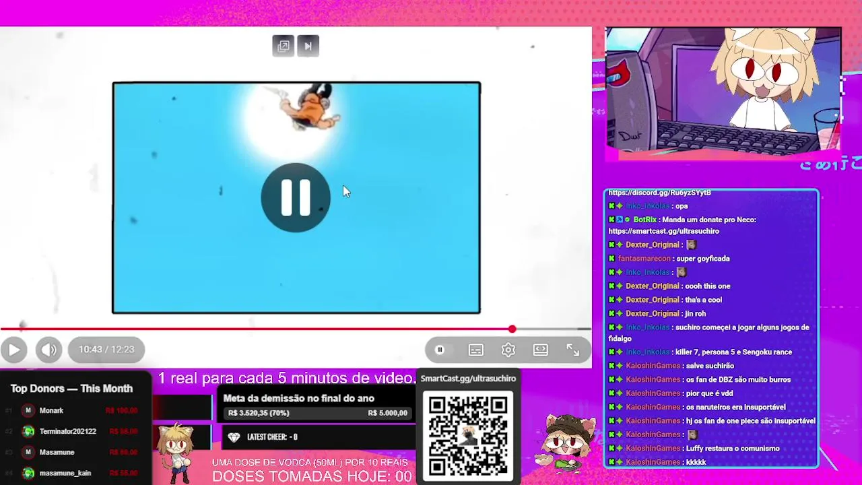862x485 pixels.
Task: Open the player settings gear
Action: [x=508, y=350]
